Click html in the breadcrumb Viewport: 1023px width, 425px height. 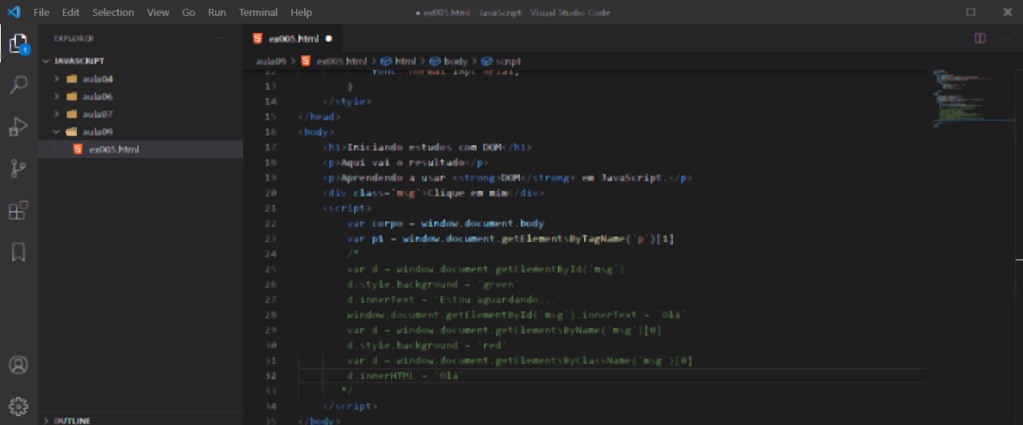click(399, 61)
